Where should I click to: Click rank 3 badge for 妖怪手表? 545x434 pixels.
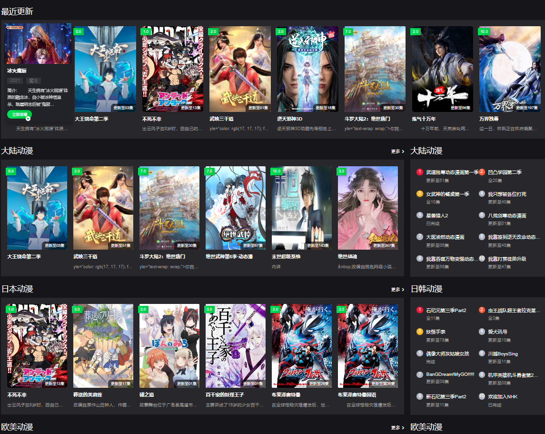[x=419, y=332]
